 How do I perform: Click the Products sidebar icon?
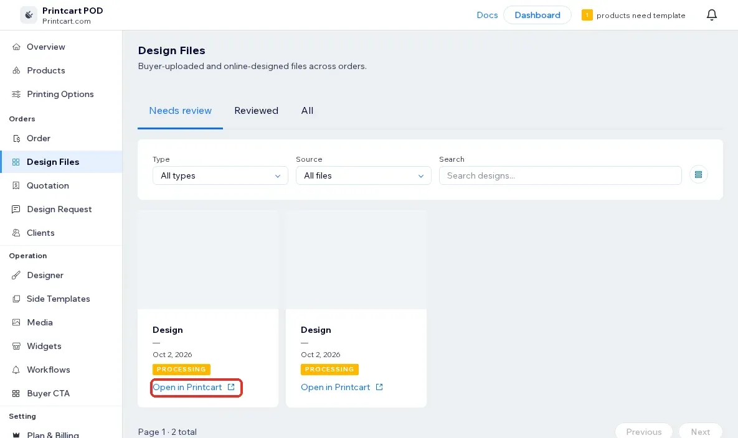pos(16,70)
